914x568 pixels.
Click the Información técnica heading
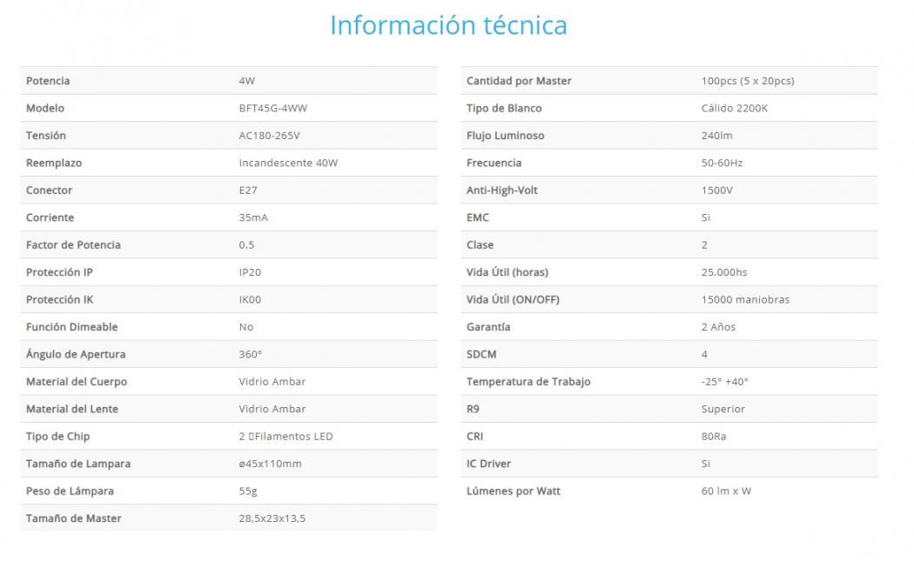coord(448,25)
